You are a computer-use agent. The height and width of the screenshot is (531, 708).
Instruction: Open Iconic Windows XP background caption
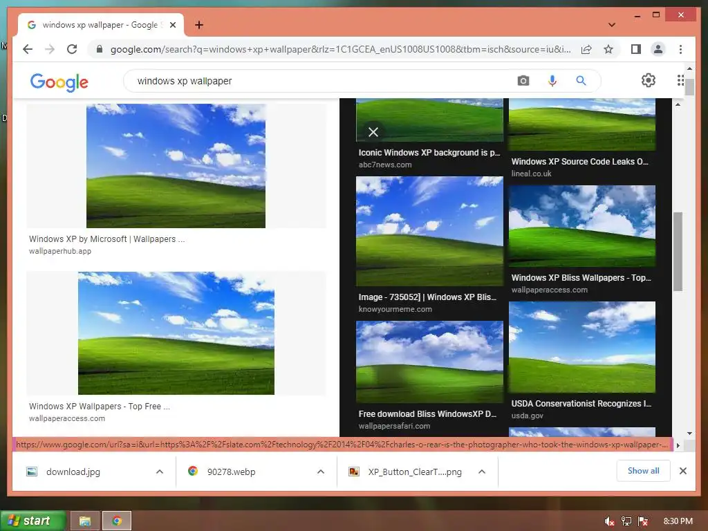point(429,153)
